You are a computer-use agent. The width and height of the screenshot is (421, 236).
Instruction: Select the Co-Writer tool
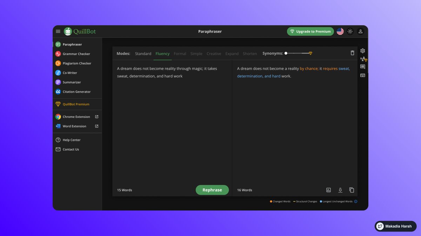(x=70, y=73)
